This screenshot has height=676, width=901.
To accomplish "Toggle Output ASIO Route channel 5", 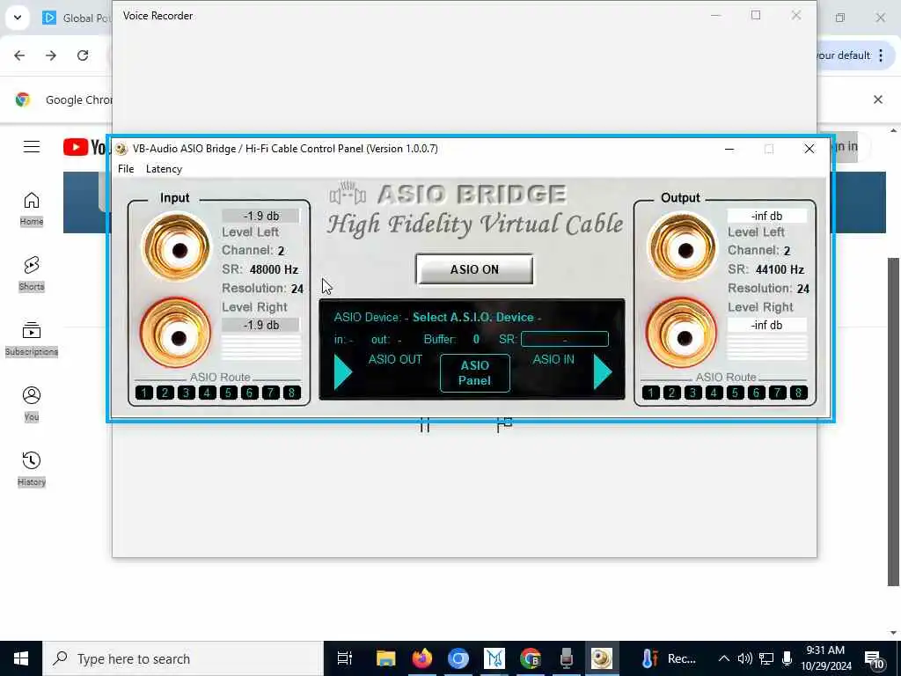I will click(x=735, y=393).
